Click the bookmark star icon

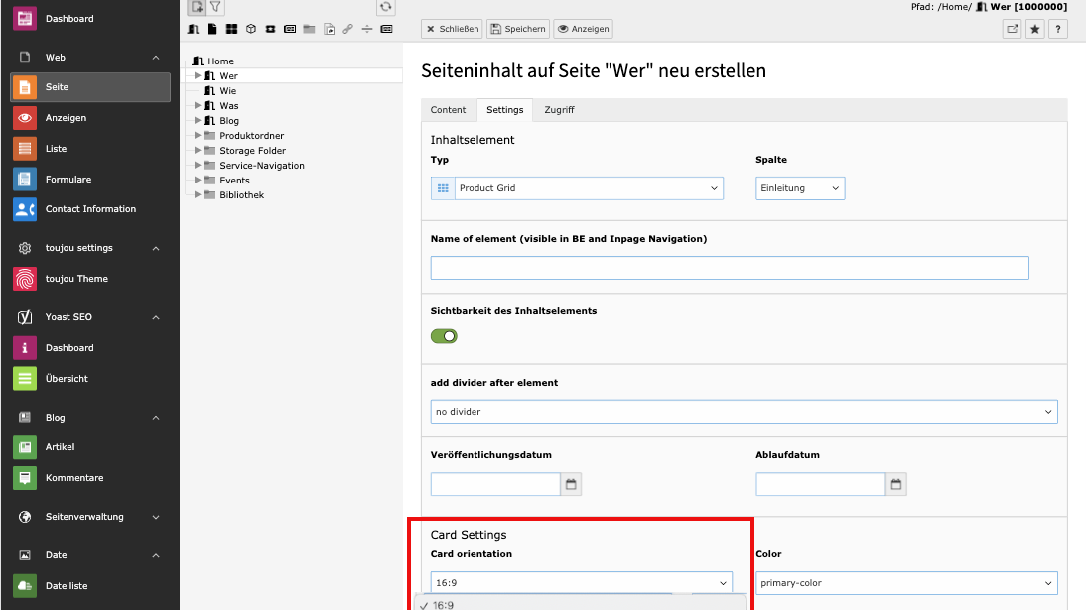pos(1035,29)
